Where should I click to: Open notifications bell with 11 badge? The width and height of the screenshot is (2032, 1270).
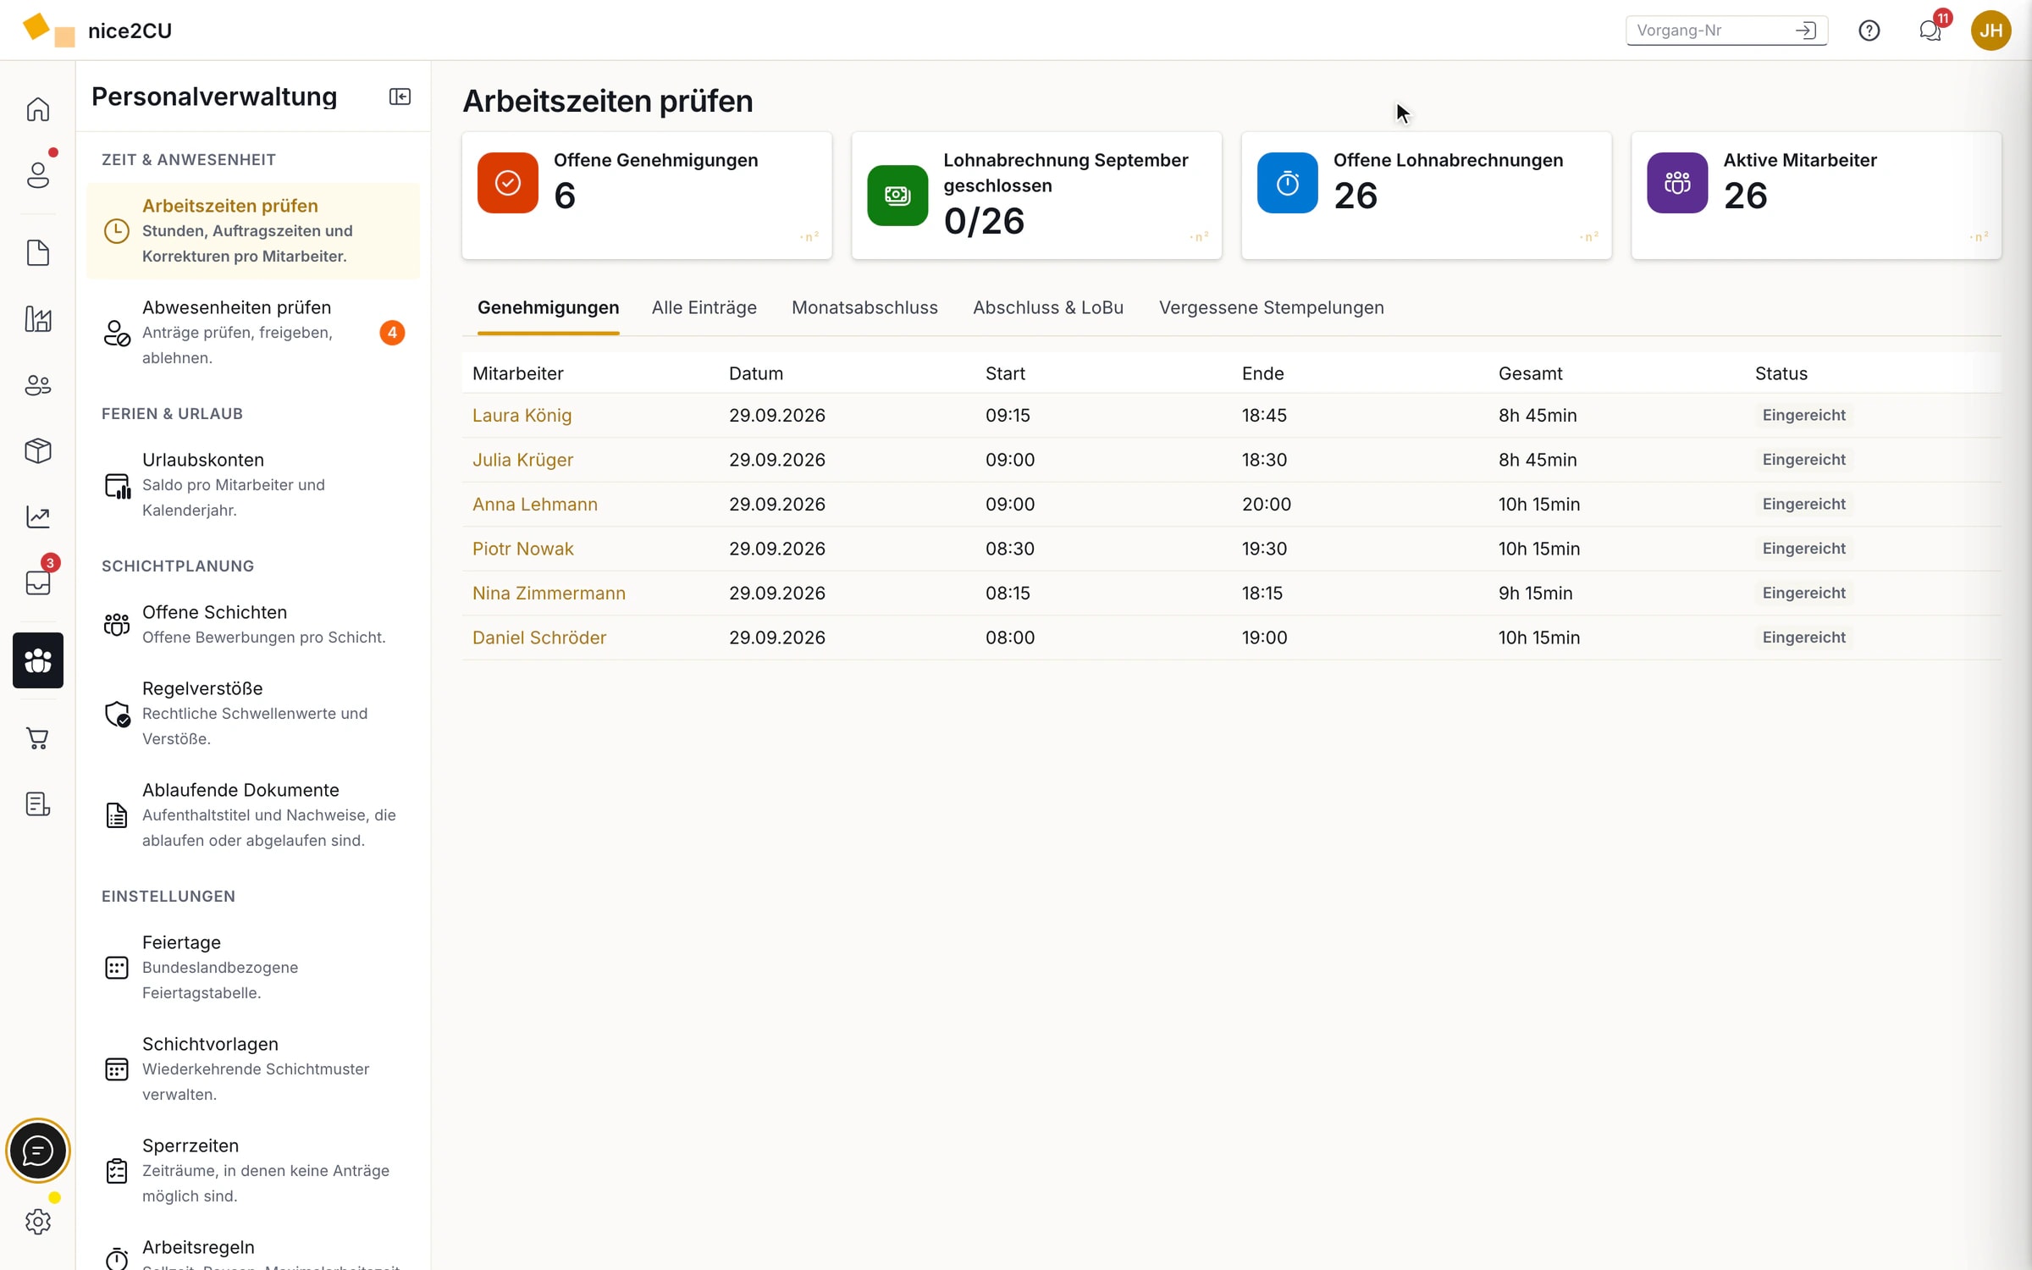click(1930, 30)
